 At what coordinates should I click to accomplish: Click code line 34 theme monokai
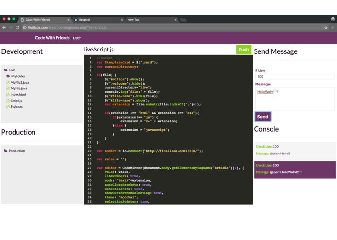[121, 197]
